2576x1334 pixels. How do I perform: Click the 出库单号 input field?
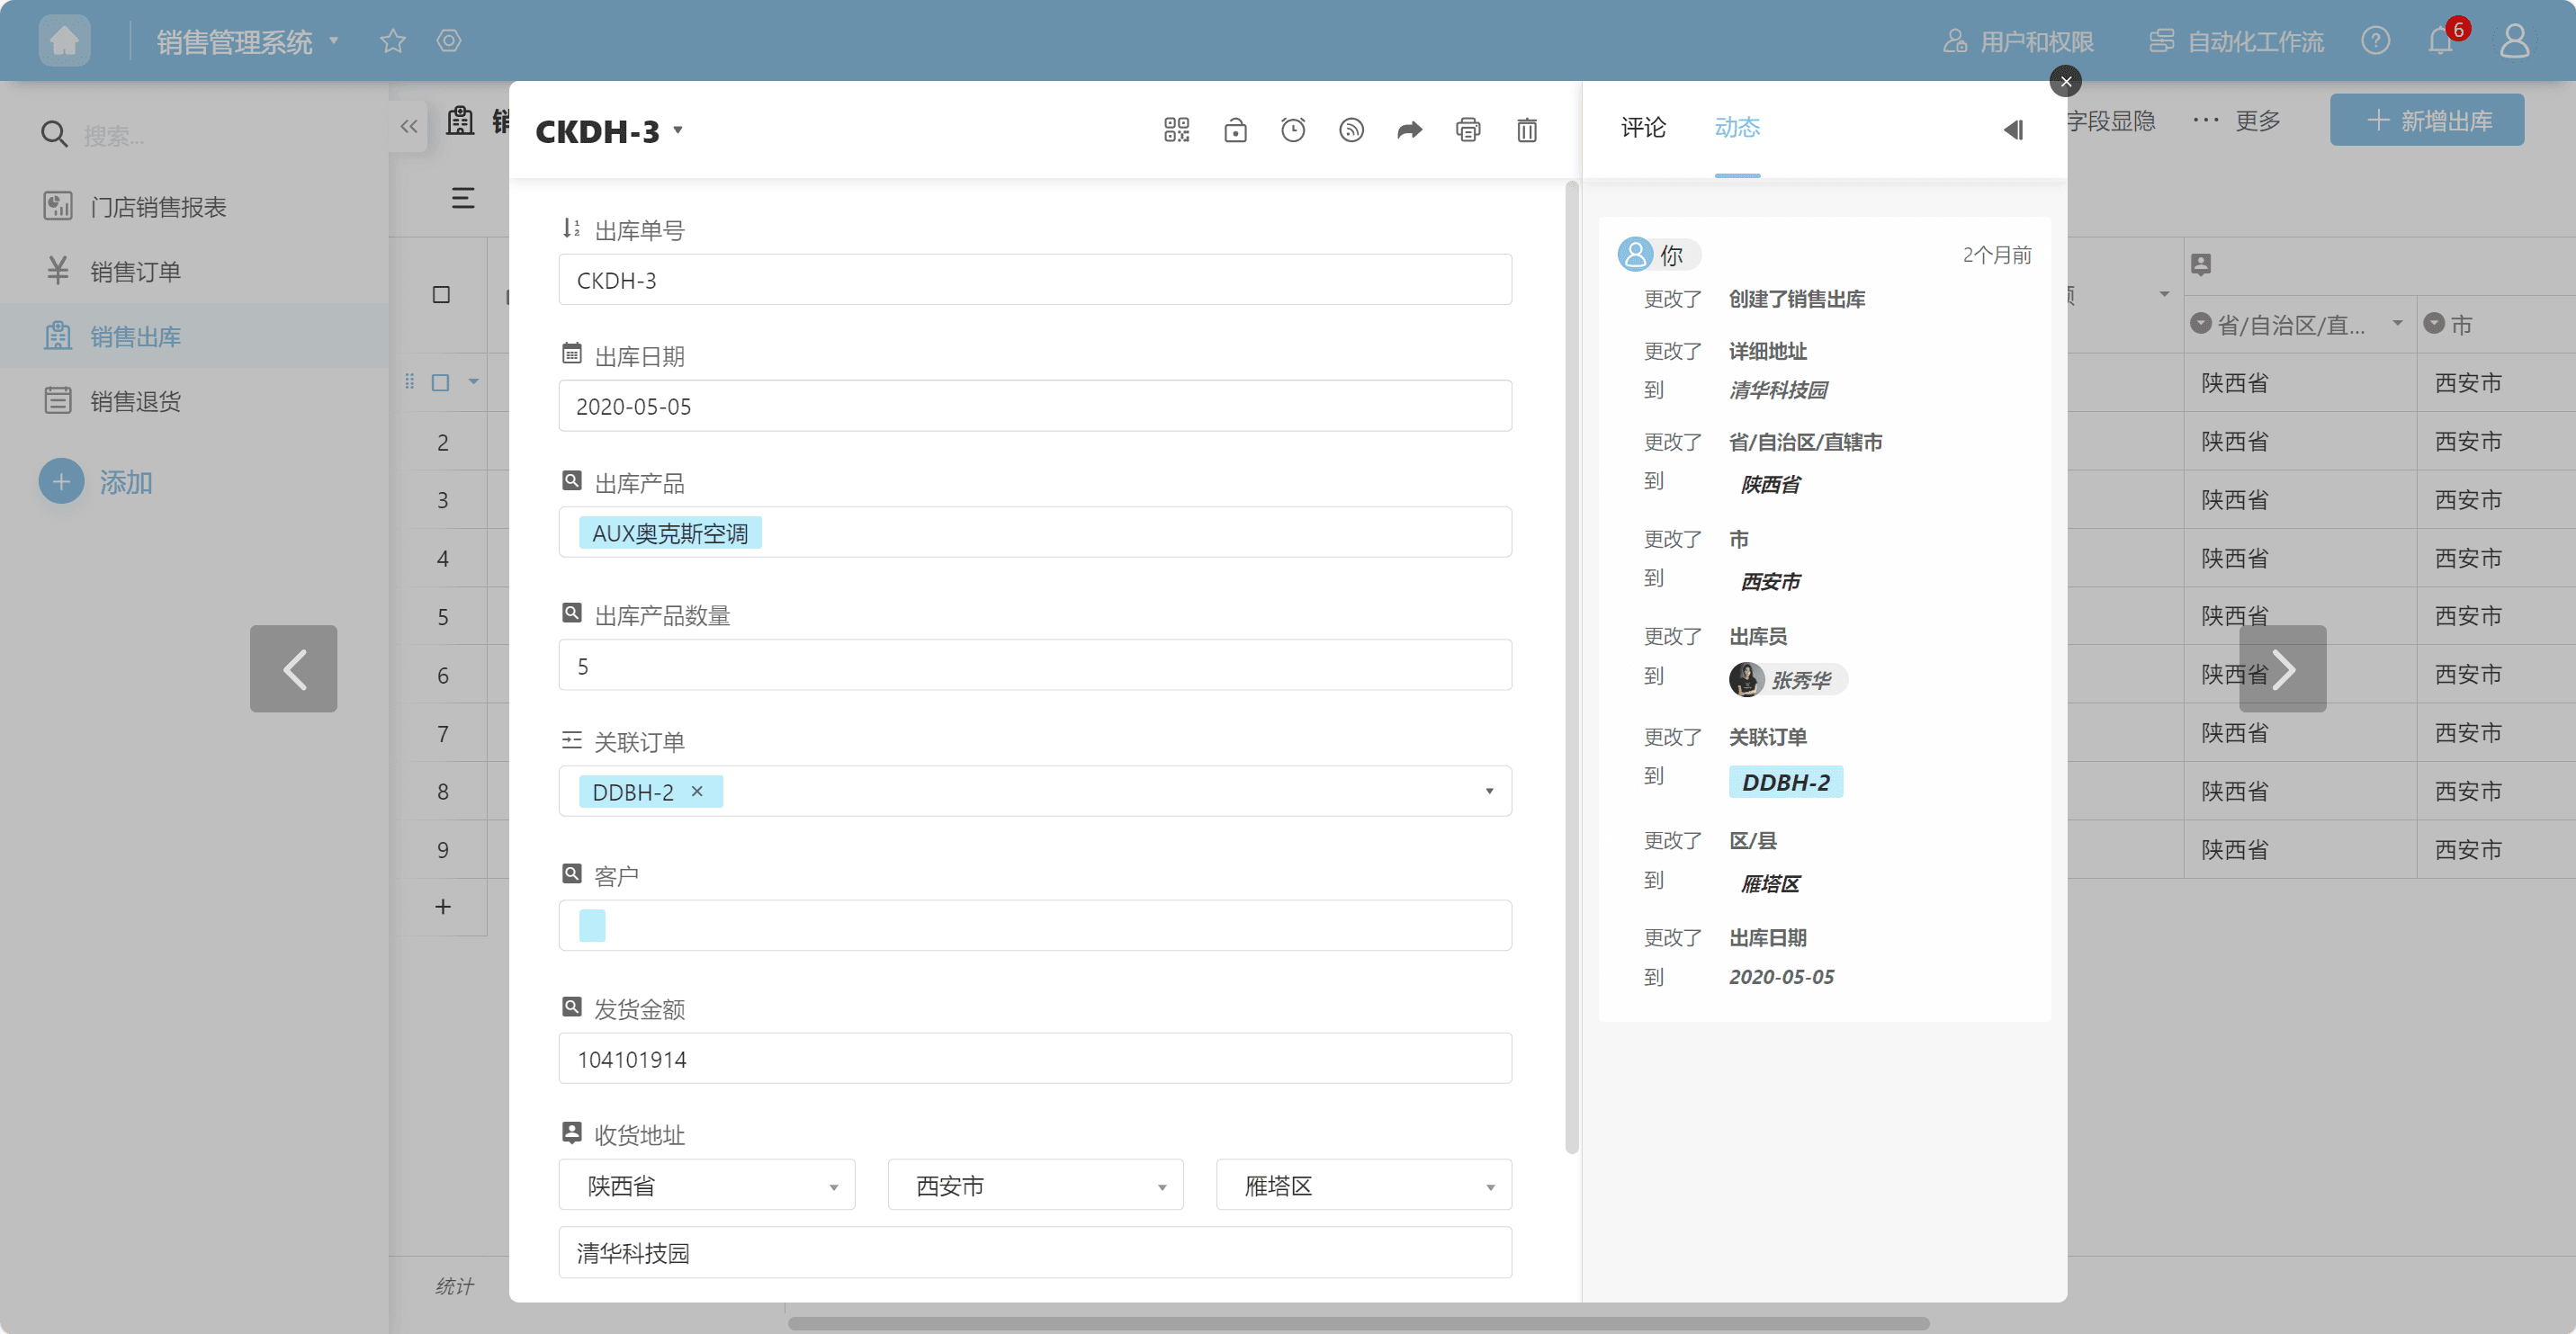click(x=1035, y=280)
